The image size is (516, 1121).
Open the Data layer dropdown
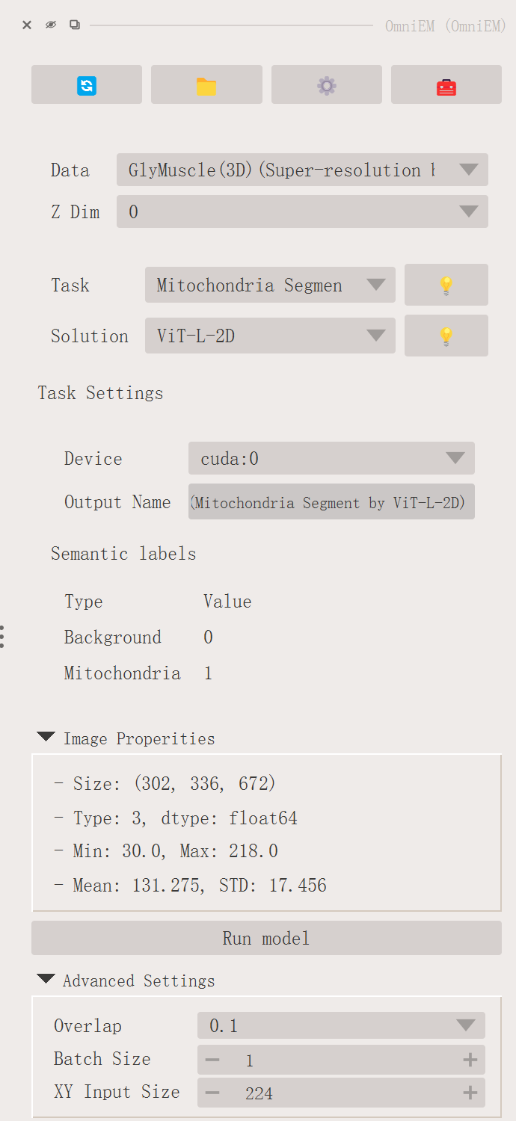pos(302,170)
